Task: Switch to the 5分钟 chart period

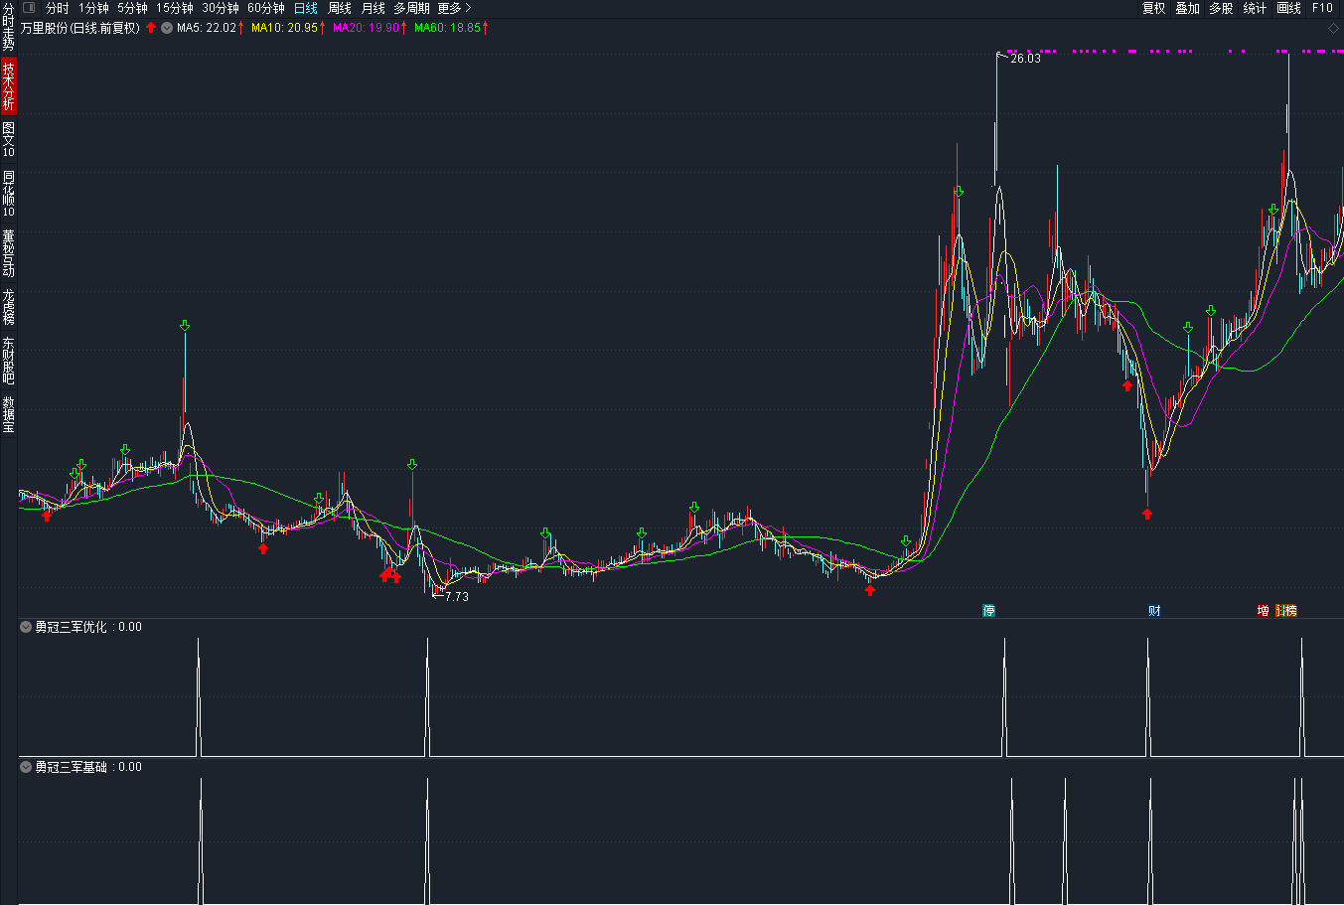Action: pyautogui.click(x=132, y=8)
